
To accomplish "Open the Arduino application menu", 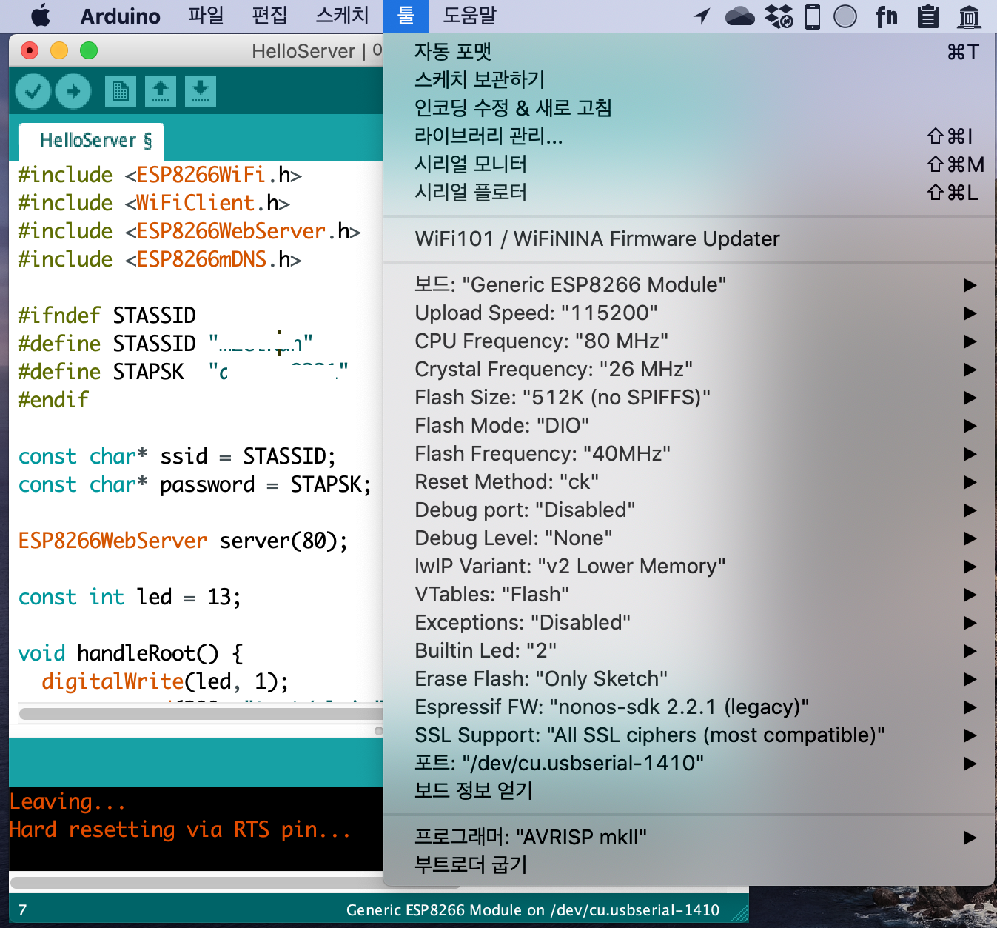I will 121,16.
